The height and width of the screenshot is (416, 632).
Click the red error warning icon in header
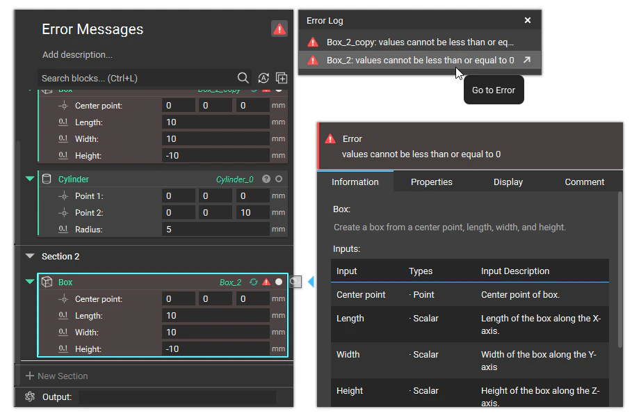(x=279, y=29)
